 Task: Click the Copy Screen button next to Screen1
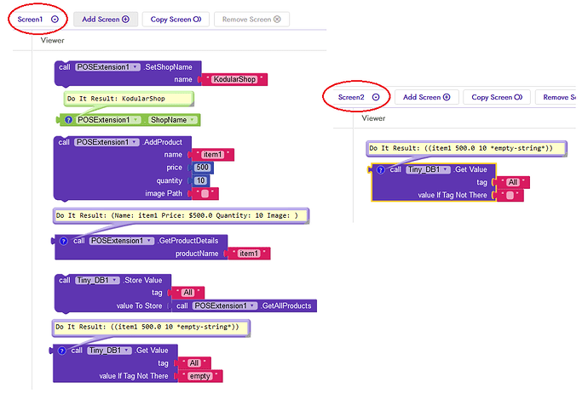(176, 19)
